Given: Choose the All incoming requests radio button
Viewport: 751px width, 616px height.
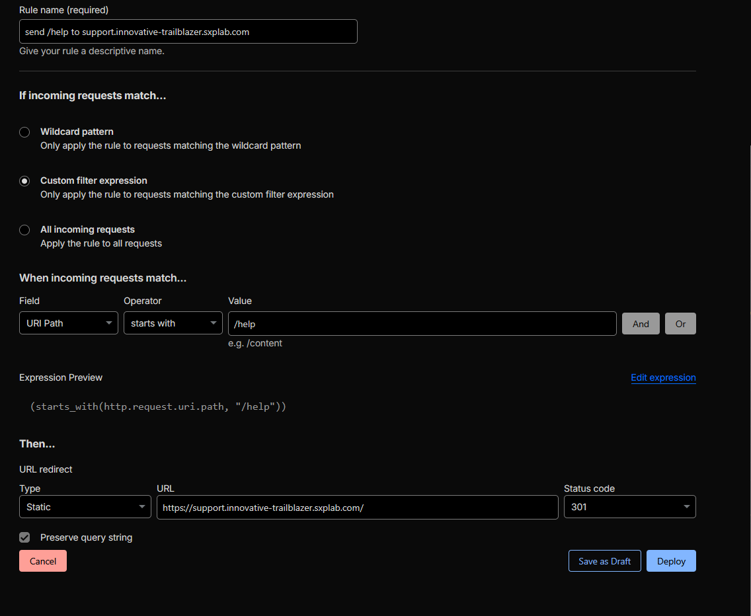Looking at the screenshot, I should click(24, 230).
